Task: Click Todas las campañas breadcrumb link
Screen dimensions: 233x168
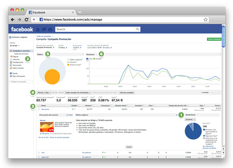Action: click(x=44, y=36)
